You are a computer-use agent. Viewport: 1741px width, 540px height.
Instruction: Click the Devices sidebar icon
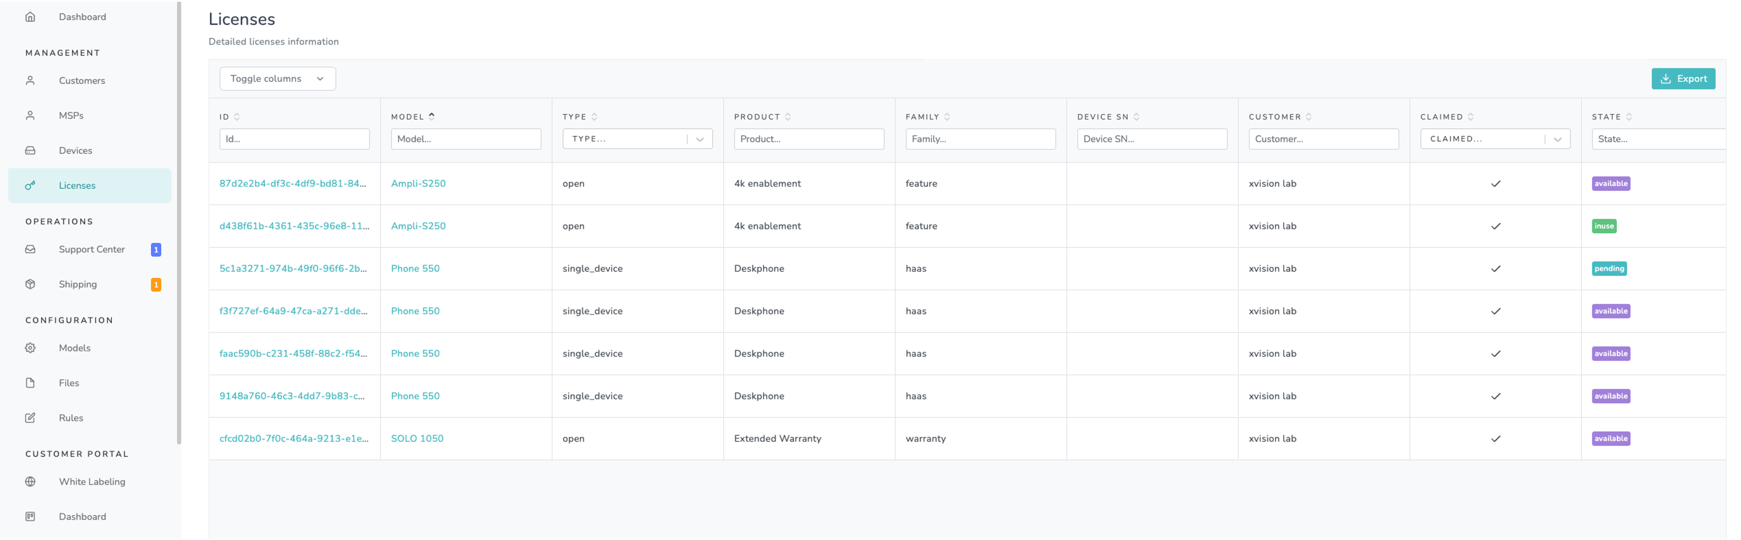30,151
